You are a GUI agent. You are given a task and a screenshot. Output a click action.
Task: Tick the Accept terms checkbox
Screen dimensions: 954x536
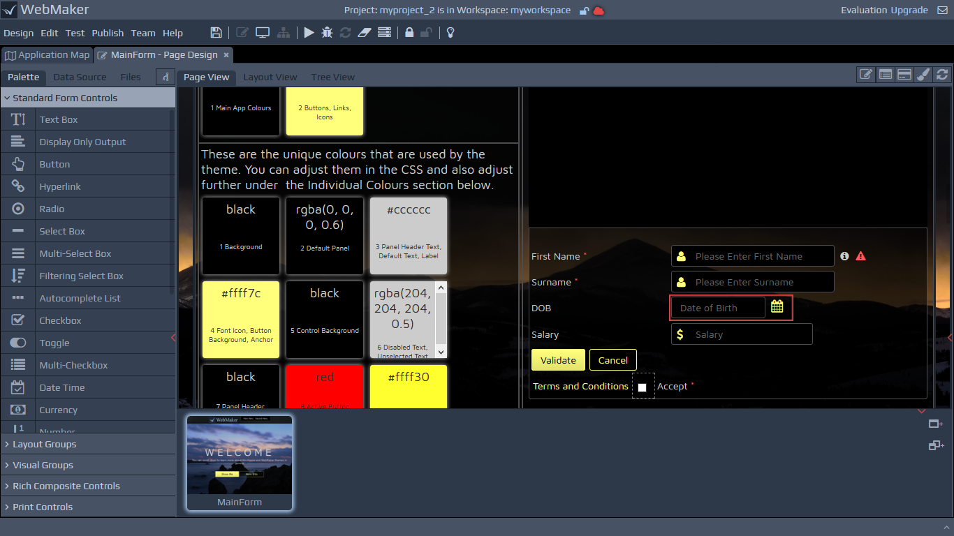pyautogui.click(x=643, y=387)
